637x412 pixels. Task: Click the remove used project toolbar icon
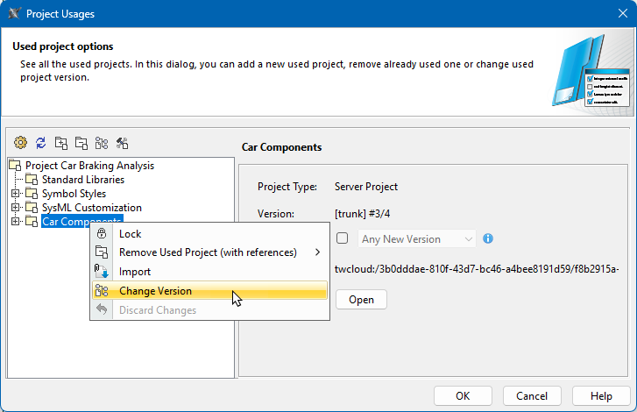pos(81,142)
